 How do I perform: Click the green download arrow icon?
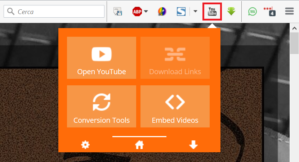[x=231, y=11]
